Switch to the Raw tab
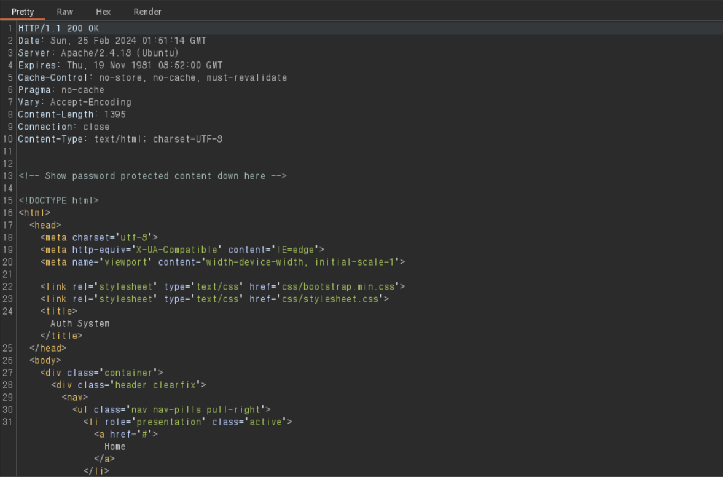Screen dimensions: 723x477 64,11
